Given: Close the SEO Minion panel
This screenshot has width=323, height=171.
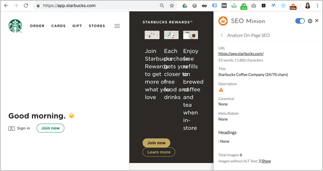Looking at the screenshot, I should point(317,20).
